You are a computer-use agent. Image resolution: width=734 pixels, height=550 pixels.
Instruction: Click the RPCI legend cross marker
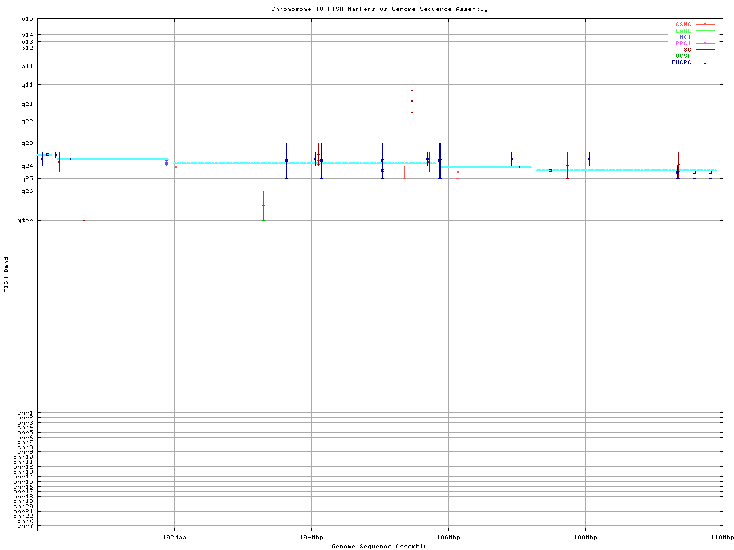point(705,44)
